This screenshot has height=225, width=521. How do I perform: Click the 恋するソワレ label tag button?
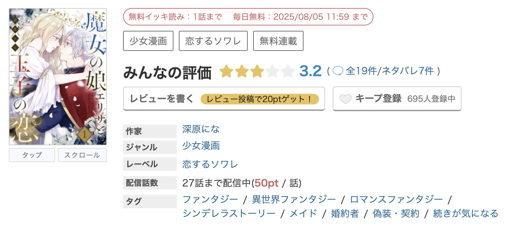click(x=213, y=41)
